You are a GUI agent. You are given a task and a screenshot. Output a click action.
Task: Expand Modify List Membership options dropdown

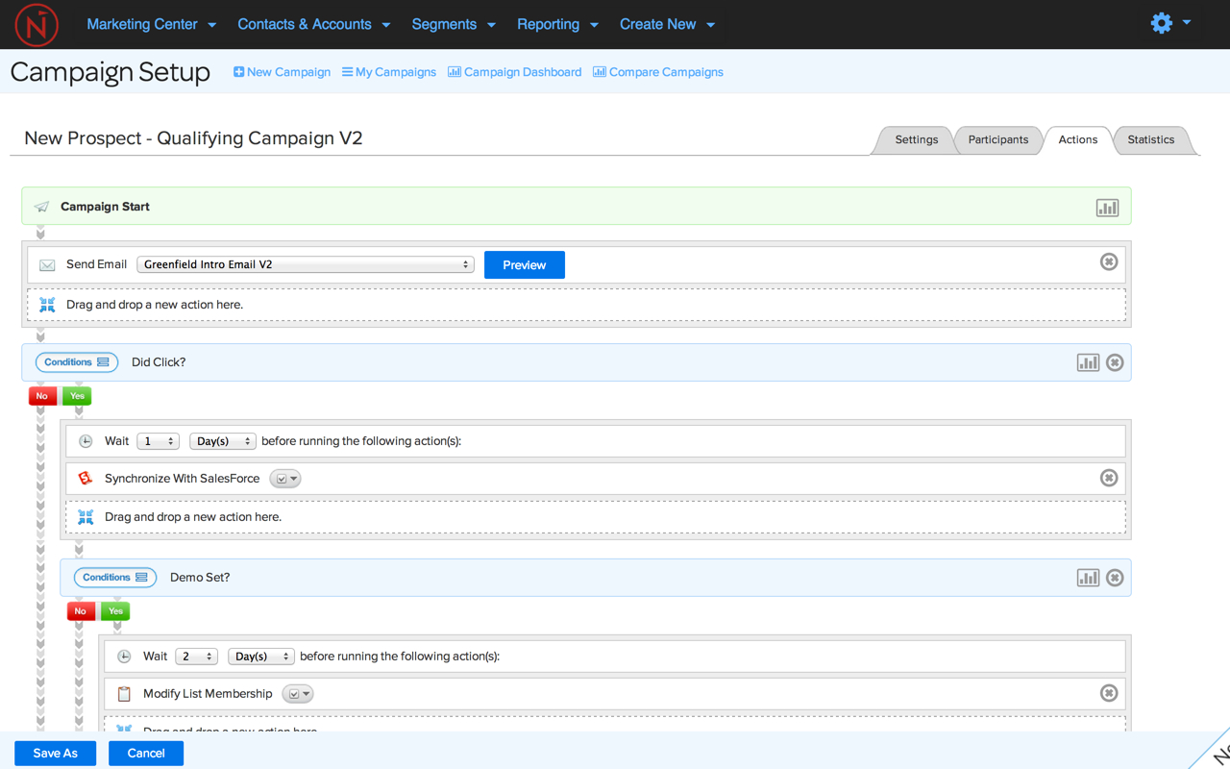[298, 694]
